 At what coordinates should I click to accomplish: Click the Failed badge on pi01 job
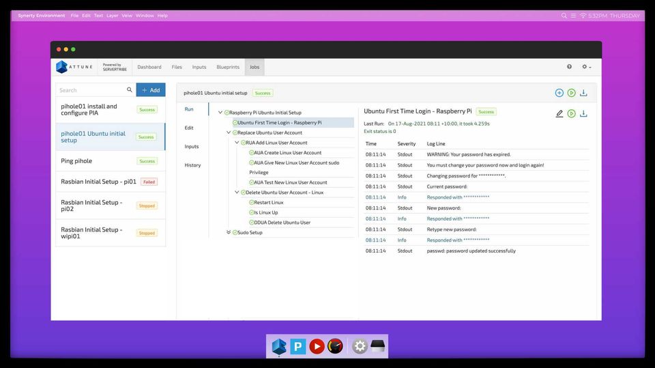[149, 182]
